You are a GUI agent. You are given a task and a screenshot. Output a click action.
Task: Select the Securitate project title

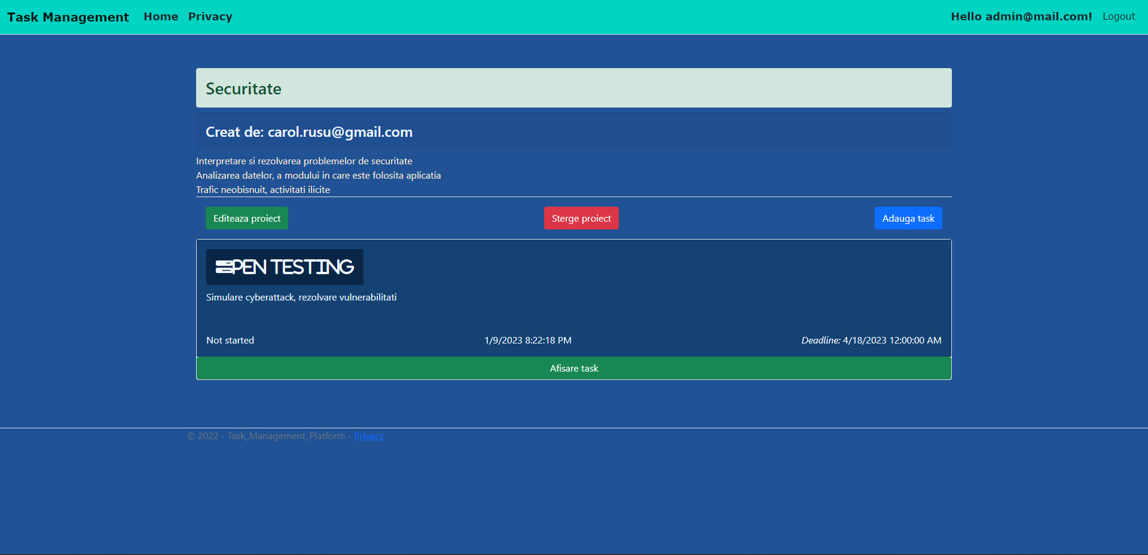(243, 88)
